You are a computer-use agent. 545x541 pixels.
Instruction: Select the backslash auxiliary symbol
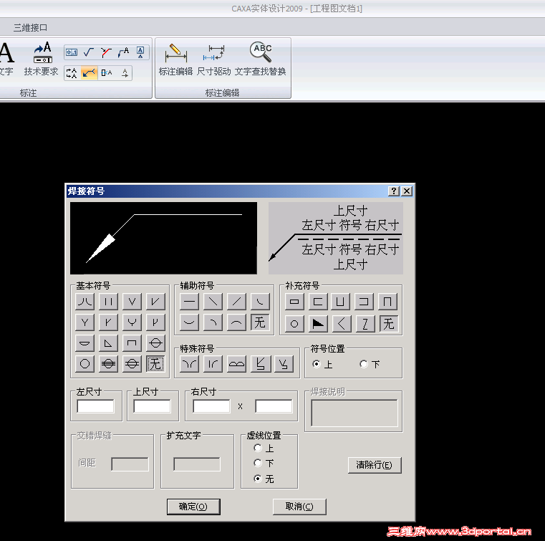click(x=213, y=302)
